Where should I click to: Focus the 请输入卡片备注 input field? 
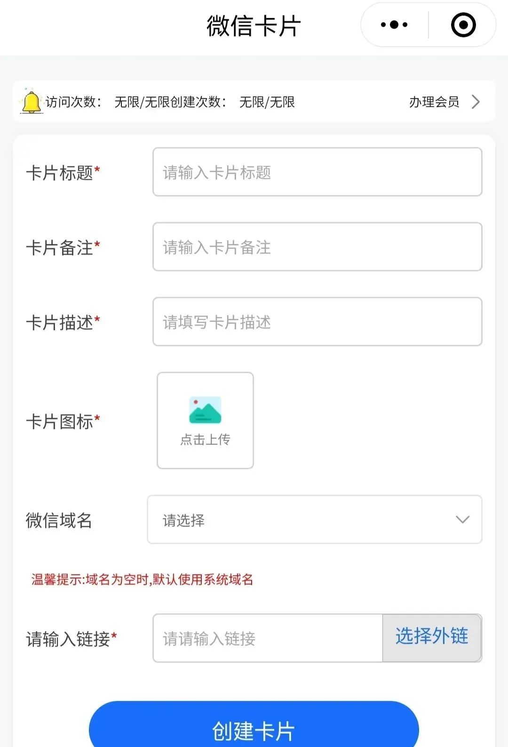(317, 247)
